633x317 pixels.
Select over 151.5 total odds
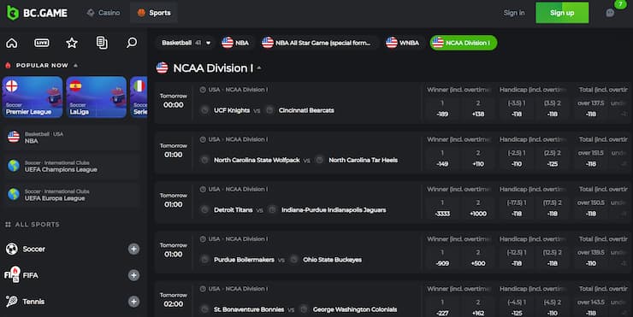click(x=591, y=159)
